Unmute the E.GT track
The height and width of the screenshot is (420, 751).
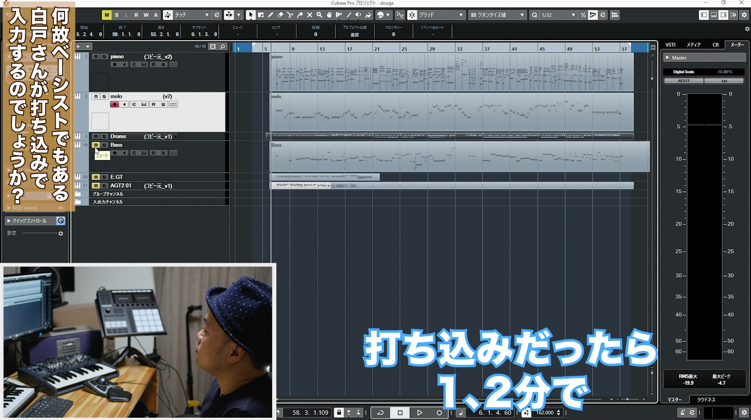coord(96,177)
